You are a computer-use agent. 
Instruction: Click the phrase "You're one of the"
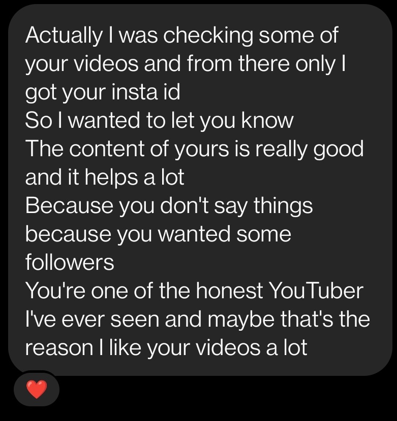(x=107, y=291)
